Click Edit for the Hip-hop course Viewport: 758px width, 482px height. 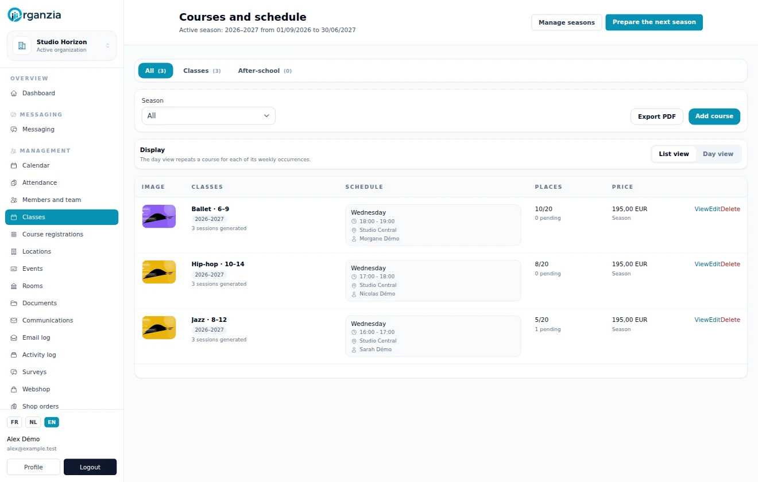click(714, 264)
